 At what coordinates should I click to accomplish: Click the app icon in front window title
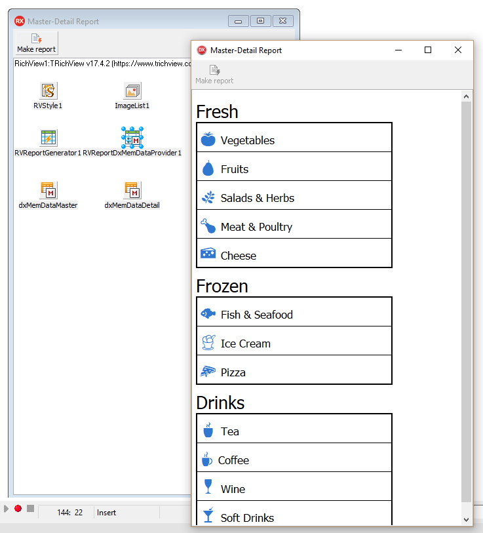[202, 50]
